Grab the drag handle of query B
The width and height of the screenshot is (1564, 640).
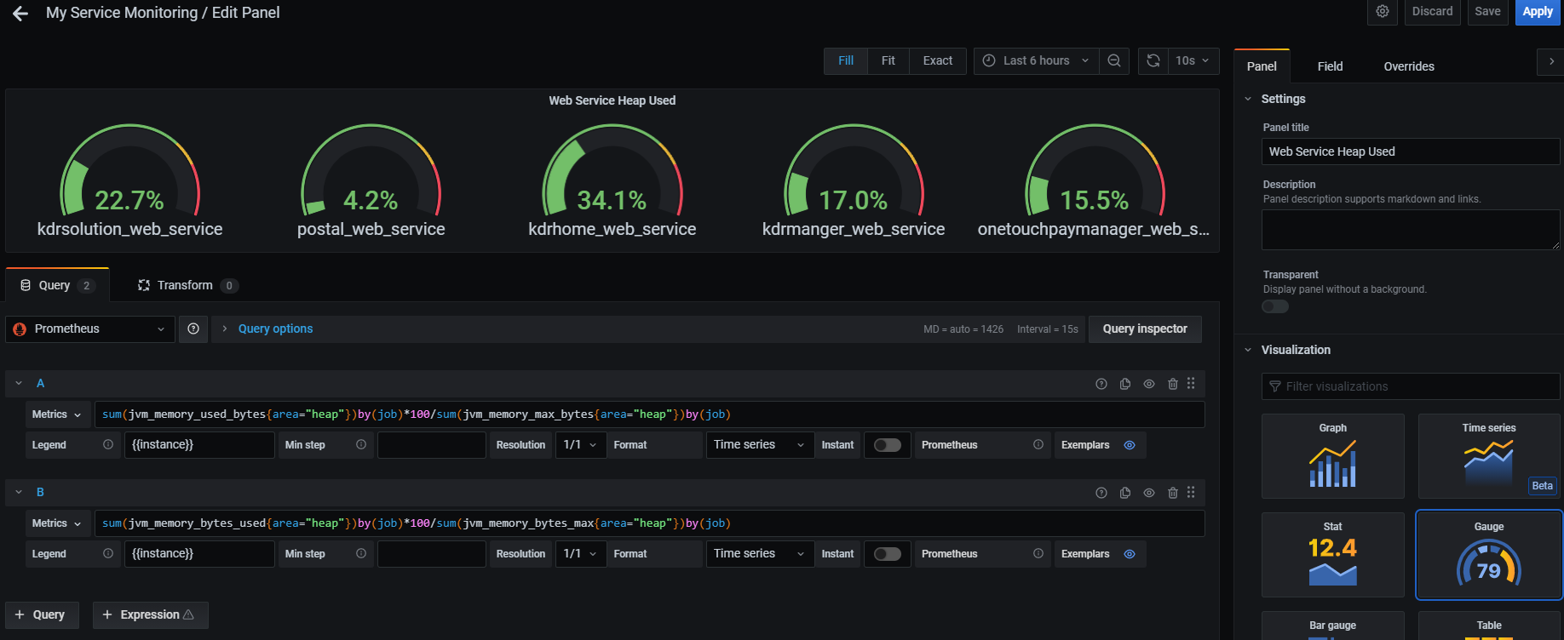[x=1191, y=493]
